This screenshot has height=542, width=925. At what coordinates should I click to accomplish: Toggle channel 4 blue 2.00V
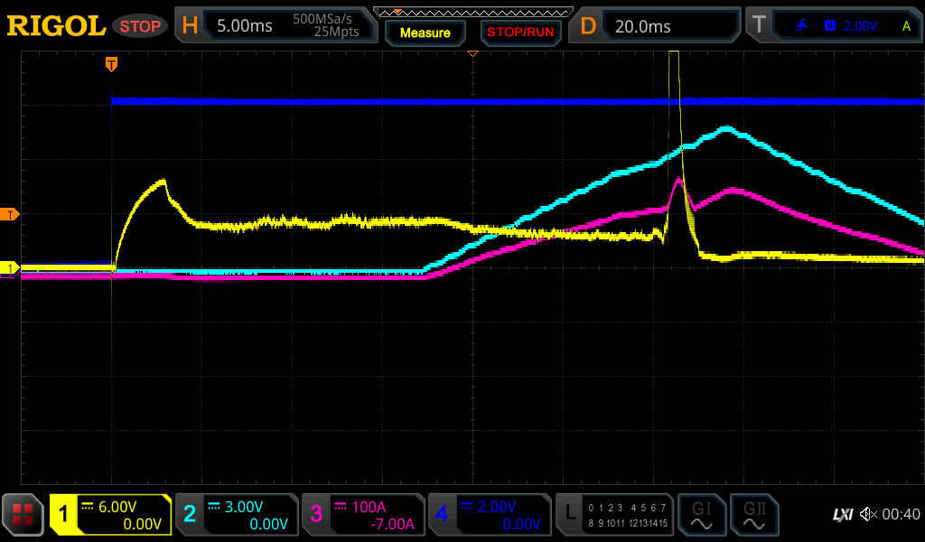(490, 515)
